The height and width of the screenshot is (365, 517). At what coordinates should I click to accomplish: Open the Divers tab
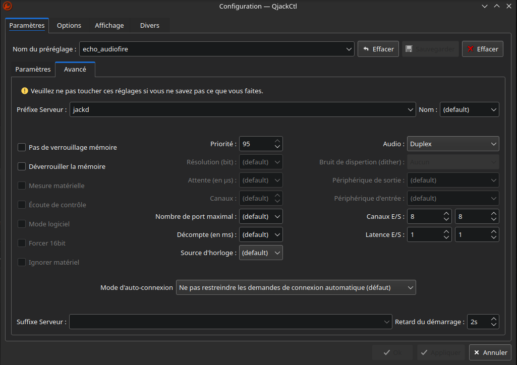(149, 25)
